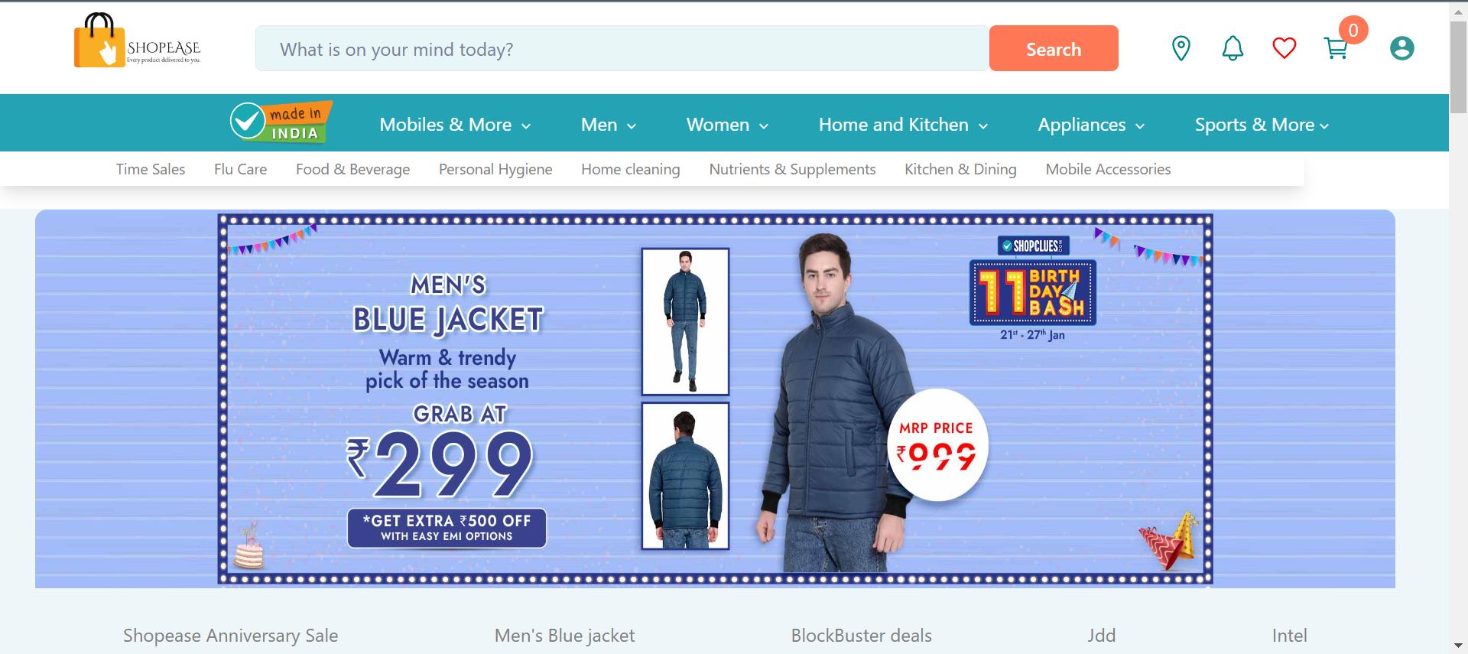Click the location pin icon
The width and height of the screenshot is (1468, 654).
coord(1181,48)
